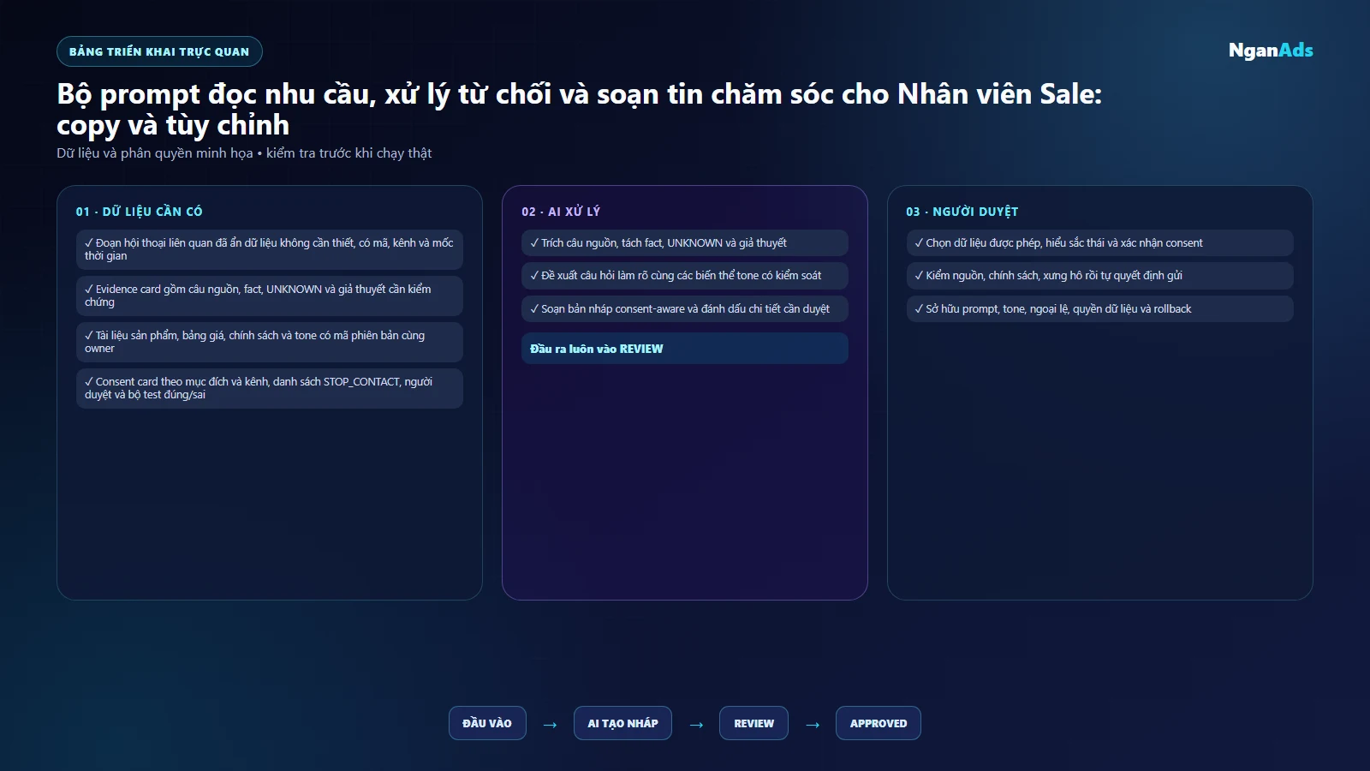Click item 'Evidence card gồm câu nguồn, fact'
Screen dimensions: 1370x771
[x=270, y=296]
